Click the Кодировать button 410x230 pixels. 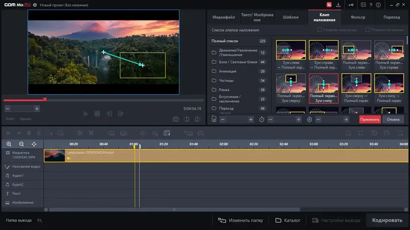387,220
